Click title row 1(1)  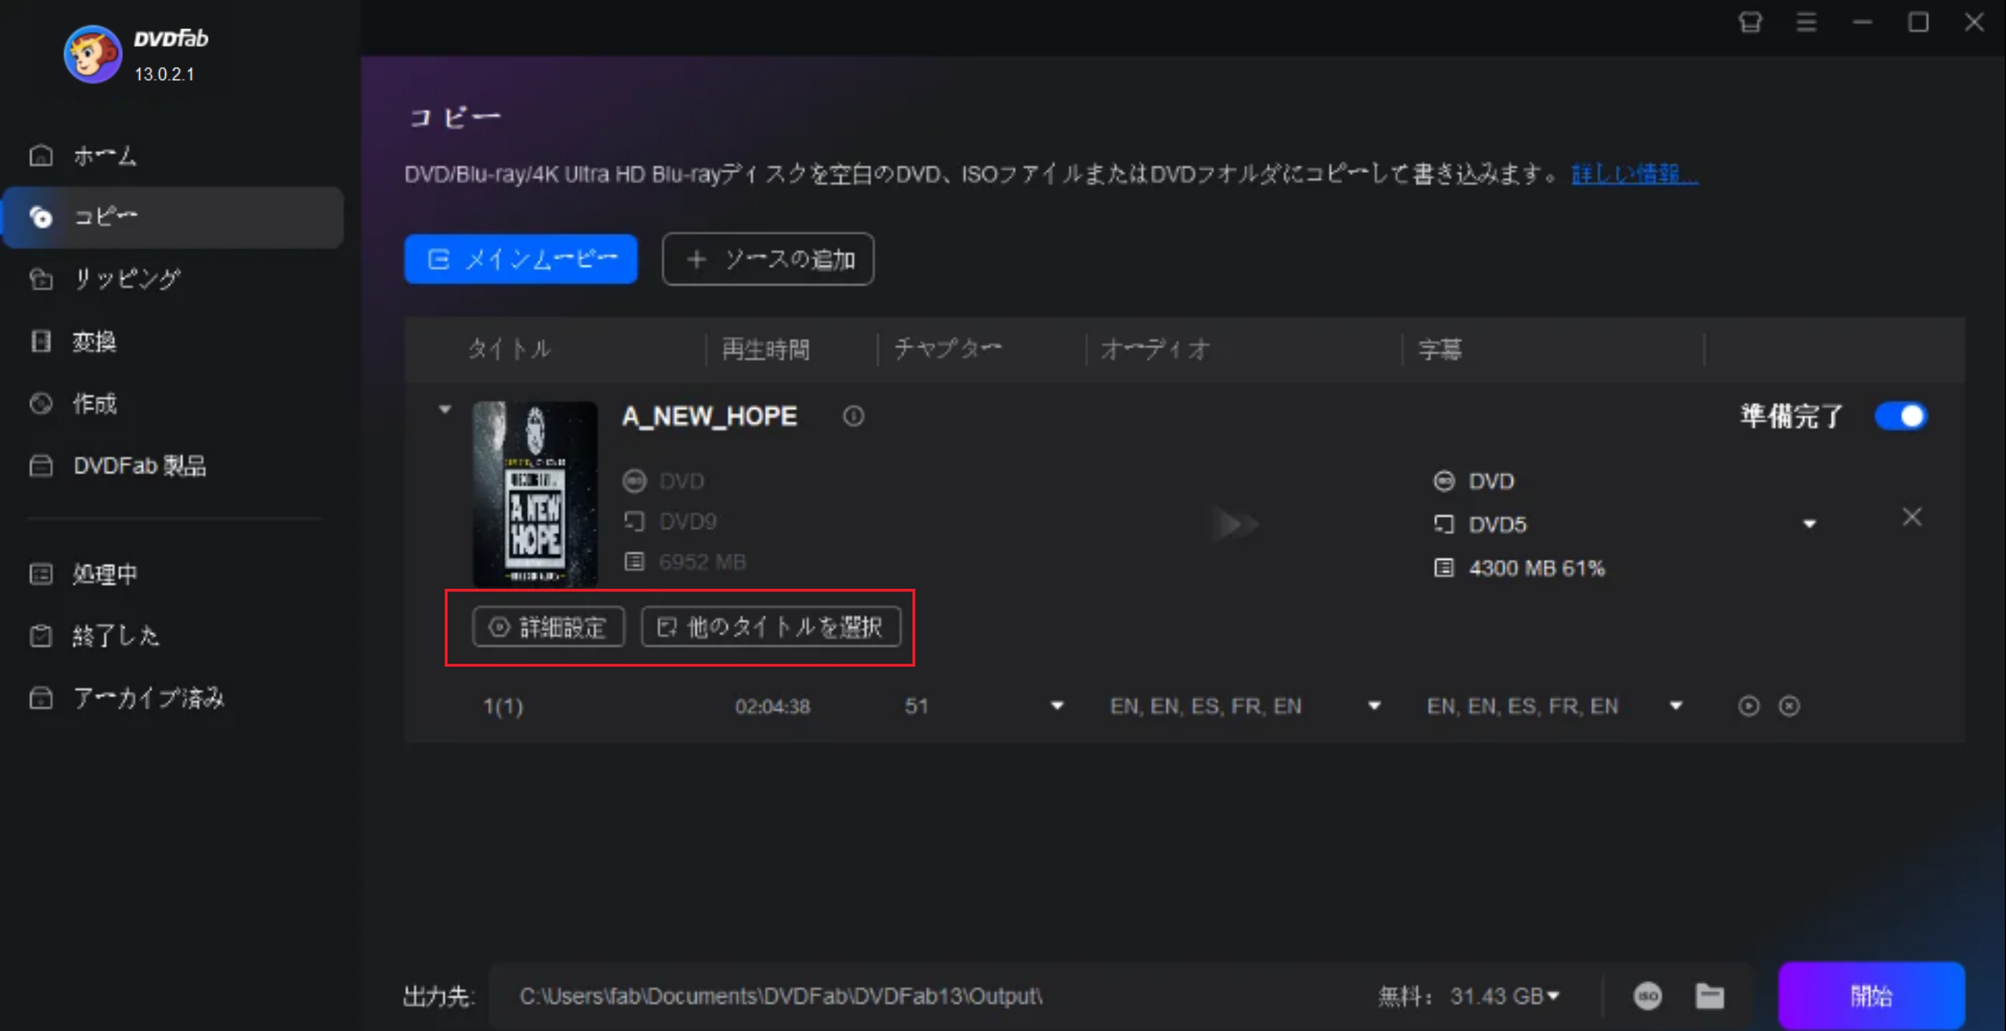click(503, 707)
